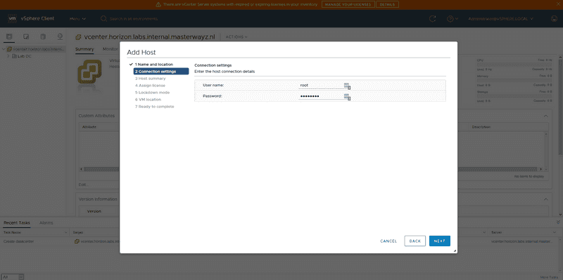Open the Administrator user account dropdown
Screen dimensions: 563x280
point(501,19)
